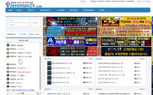Viewport: 153px width, 95px height.
Task: Click the chat scrollbar up arrow
Action: coord(40,44)
